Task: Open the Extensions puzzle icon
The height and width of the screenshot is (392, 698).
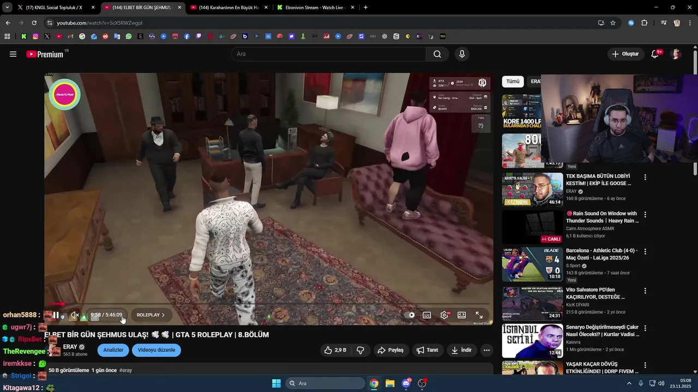Action: pos(645,23)
